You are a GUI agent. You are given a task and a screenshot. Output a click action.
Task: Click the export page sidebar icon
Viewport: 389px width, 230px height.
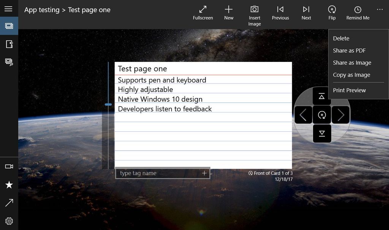tap(9, 44)
